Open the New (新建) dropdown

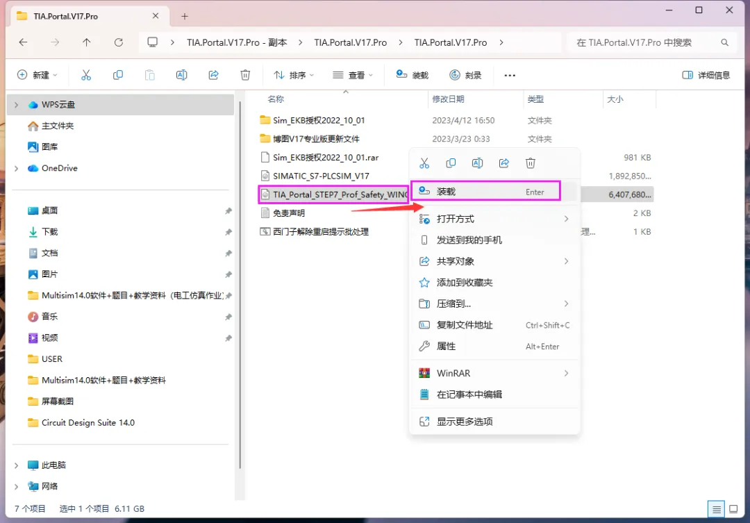(37, 75)
